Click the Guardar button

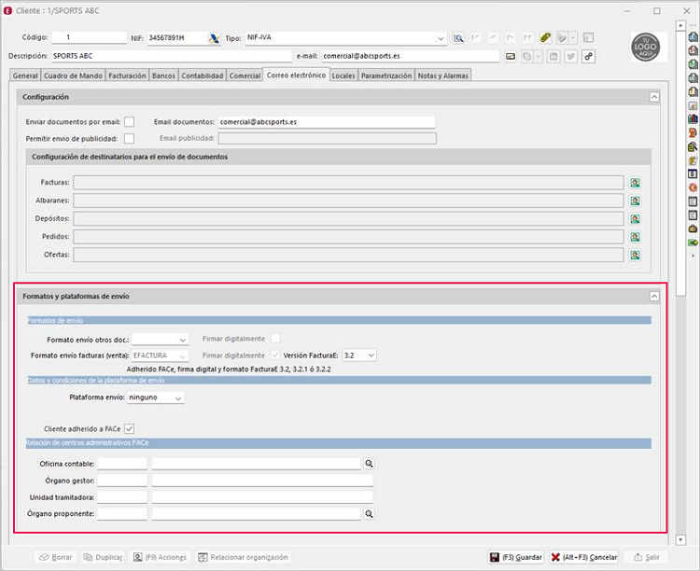tap(516, 557)
